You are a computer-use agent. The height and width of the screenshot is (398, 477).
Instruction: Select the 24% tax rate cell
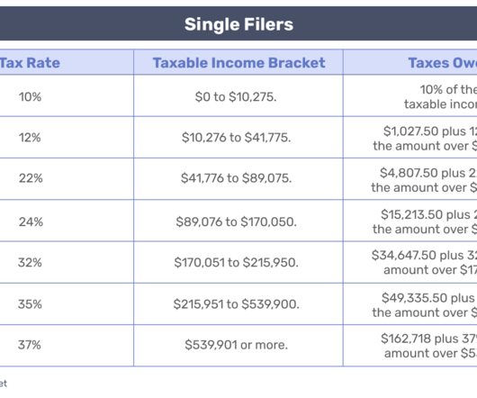[67, 221]
